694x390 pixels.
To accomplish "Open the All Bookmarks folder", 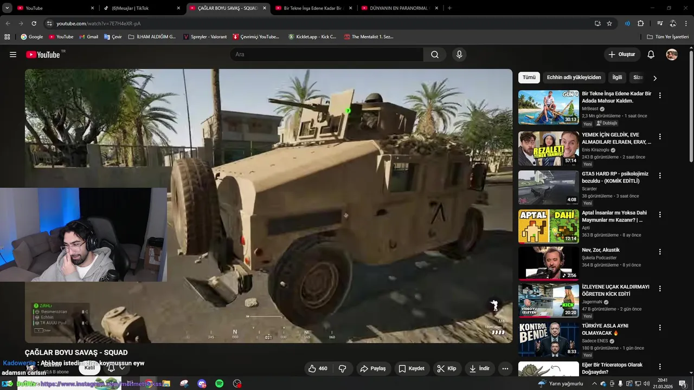I will coord(667,37).
